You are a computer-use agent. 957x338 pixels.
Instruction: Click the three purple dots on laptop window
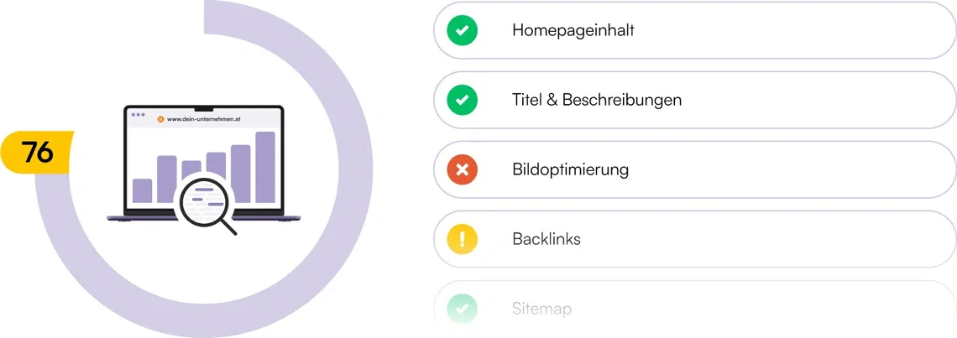coord(138,114)
